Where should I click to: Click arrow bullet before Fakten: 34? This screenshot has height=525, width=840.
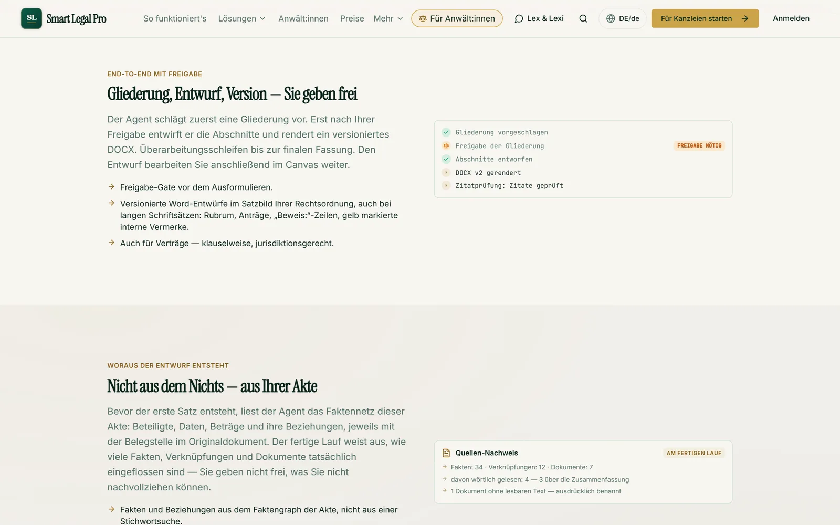pyautogui.click(x=445, y=466)
